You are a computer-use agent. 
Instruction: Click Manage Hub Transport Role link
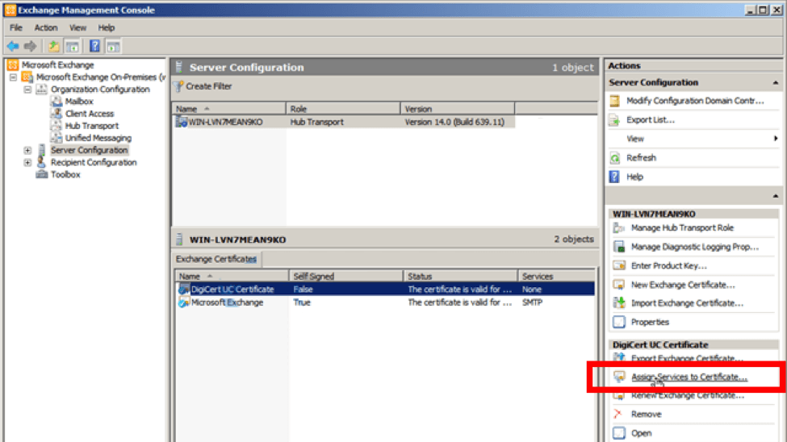(682, 227)
